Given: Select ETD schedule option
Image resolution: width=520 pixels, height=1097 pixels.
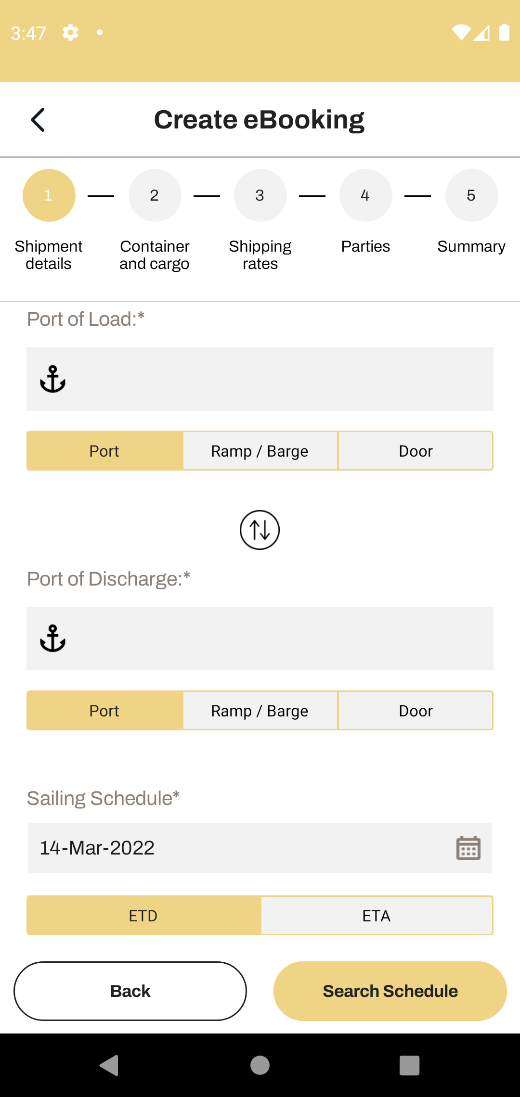Looking at the screenshot, I should [143, 915].
